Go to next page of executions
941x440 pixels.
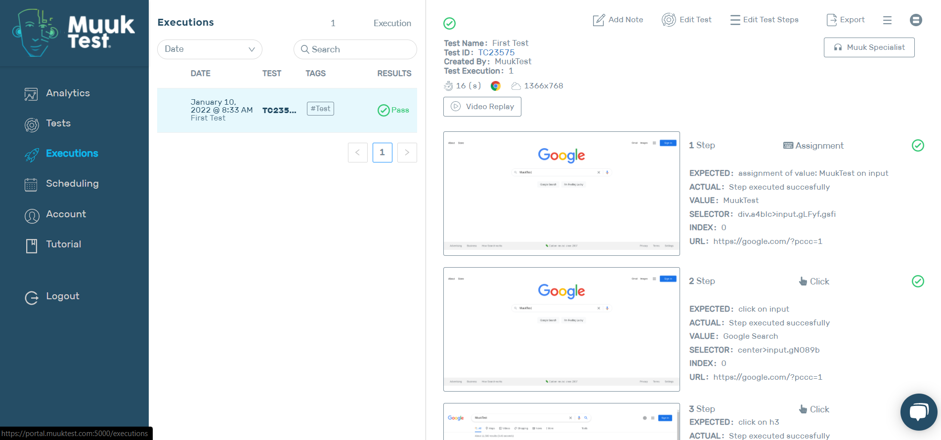click(407, 153)
